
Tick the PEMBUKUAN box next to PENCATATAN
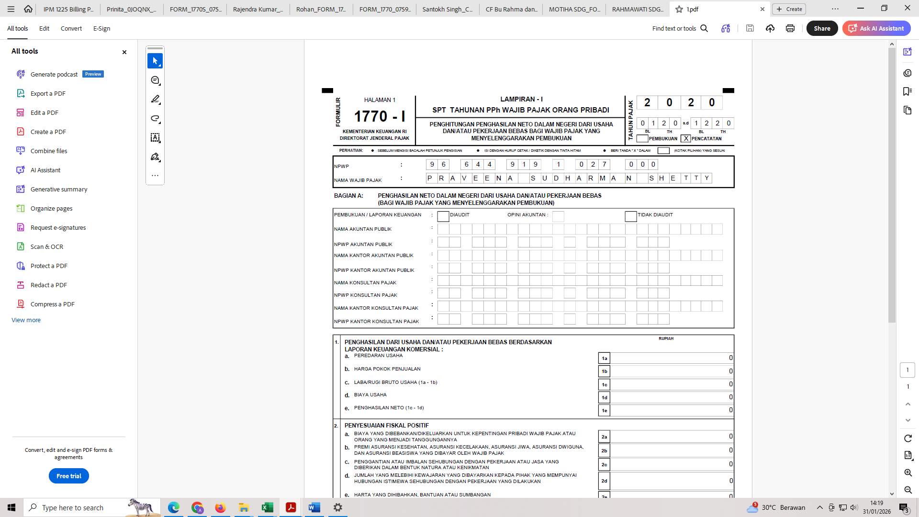pyautogui.click(x=642, y=138)
